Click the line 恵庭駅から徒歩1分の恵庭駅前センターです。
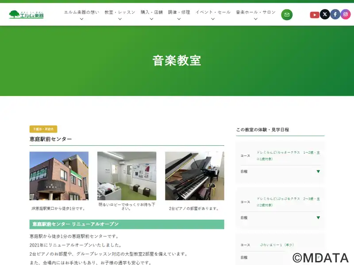 74,236
